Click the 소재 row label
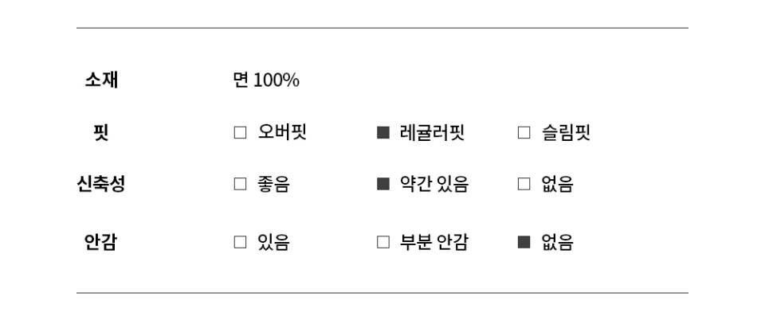765x324 pixels. coord(101,80)
